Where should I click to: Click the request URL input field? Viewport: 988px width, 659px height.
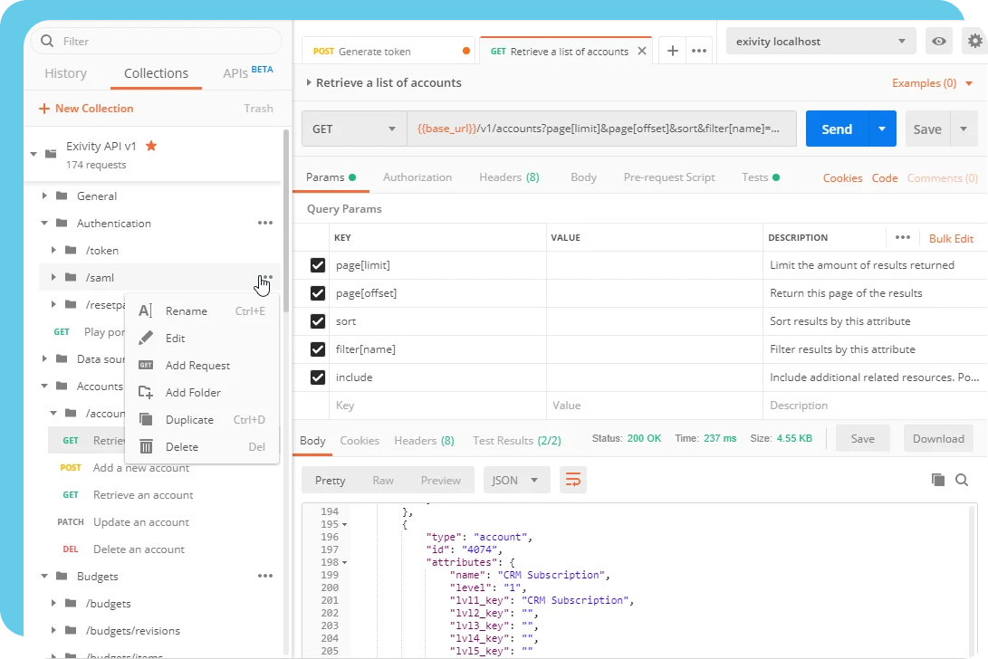point(601,129)
